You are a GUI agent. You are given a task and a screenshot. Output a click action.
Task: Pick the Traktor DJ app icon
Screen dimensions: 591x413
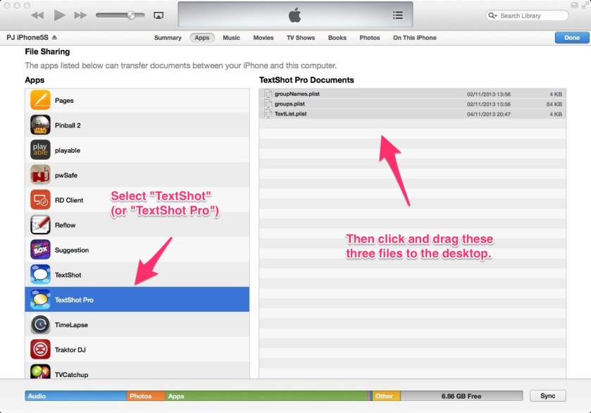click(40, 350)
